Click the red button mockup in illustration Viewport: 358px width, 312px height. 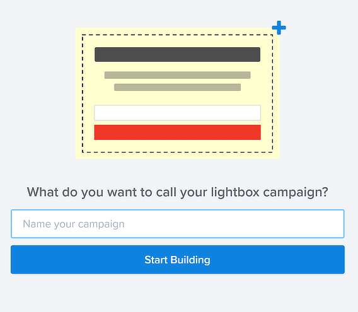177,132
